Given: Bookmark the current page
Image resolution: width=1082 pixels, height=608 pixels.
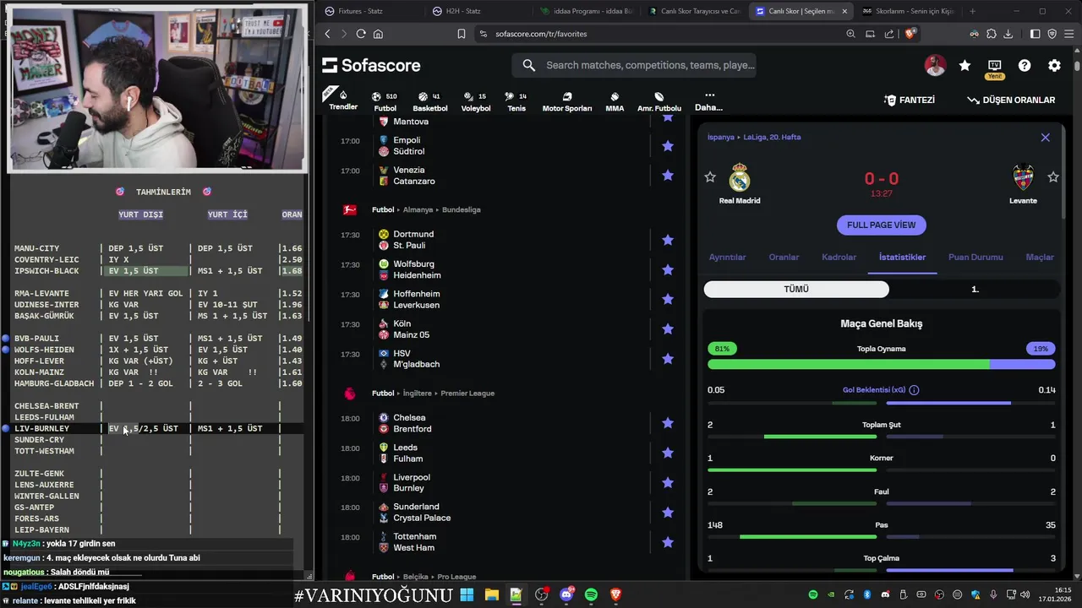Looking at the screenshot, I should click(462, 34).
